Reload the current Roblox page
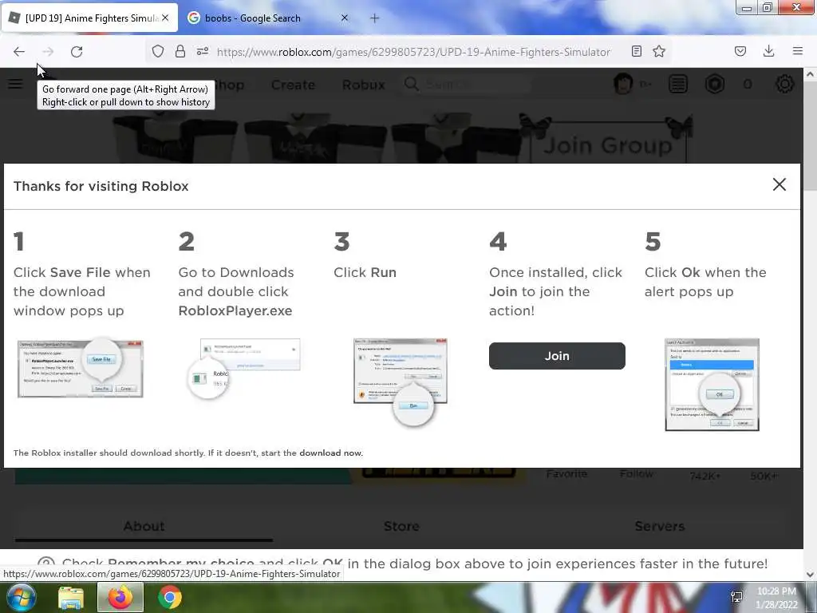Image resolution: width=817 pixels, height=613 pixels. [77, 52]
